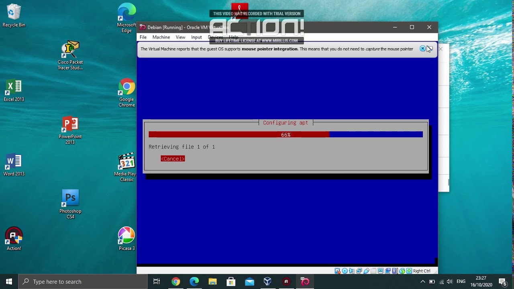Click the Right Ctrl host key label

coord(421,271)
